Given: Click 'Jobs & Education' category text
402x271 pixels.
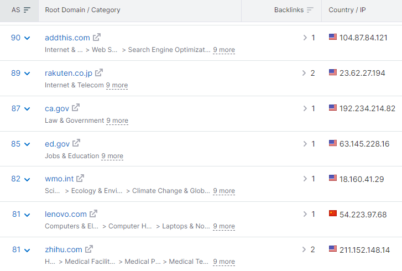Looking at the screenshot, I should [x=72, y=156].
